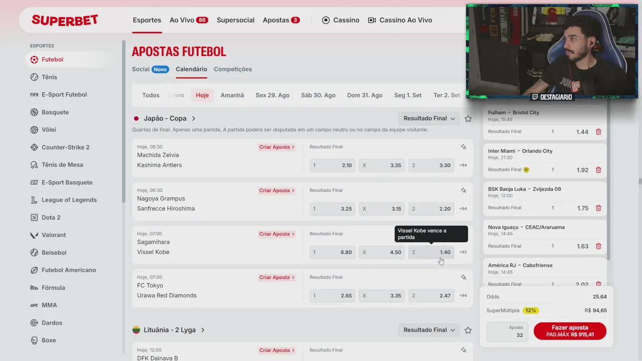Open Resultado Final dropdown for Japão - Copa
This screenshot has height=361, width=642.
(429, 119)
